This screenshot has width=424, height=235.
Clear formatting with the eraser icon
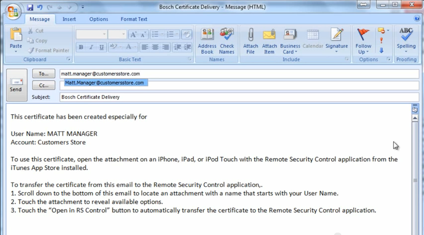(x=186, y=34)
